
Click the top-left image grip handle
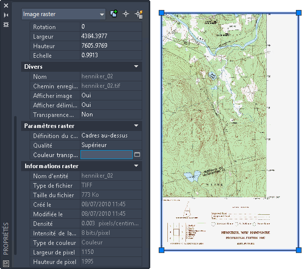(162, 13)
